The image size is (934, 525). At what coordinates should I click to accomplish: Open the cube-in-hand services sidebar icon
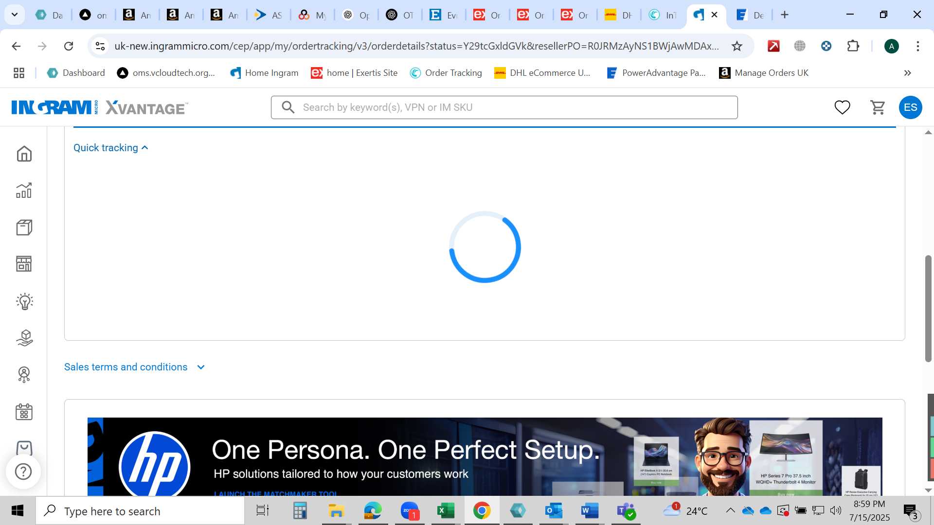(x=24, y=338)
